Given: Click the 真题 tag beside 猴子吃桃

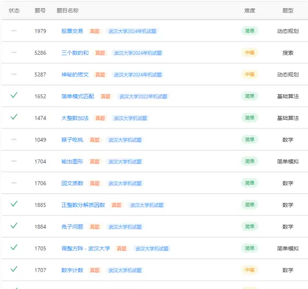Looking at the screenshot, I should [95, 140].
